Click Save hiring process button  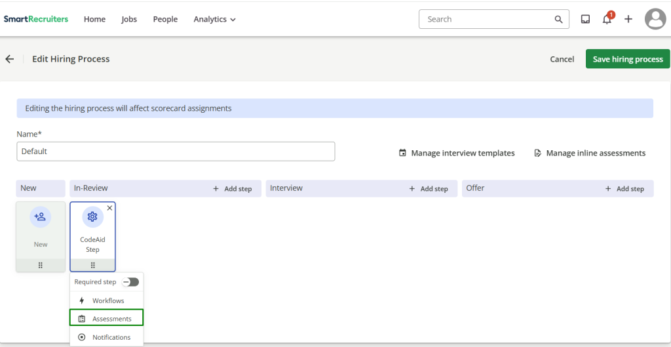627,59
